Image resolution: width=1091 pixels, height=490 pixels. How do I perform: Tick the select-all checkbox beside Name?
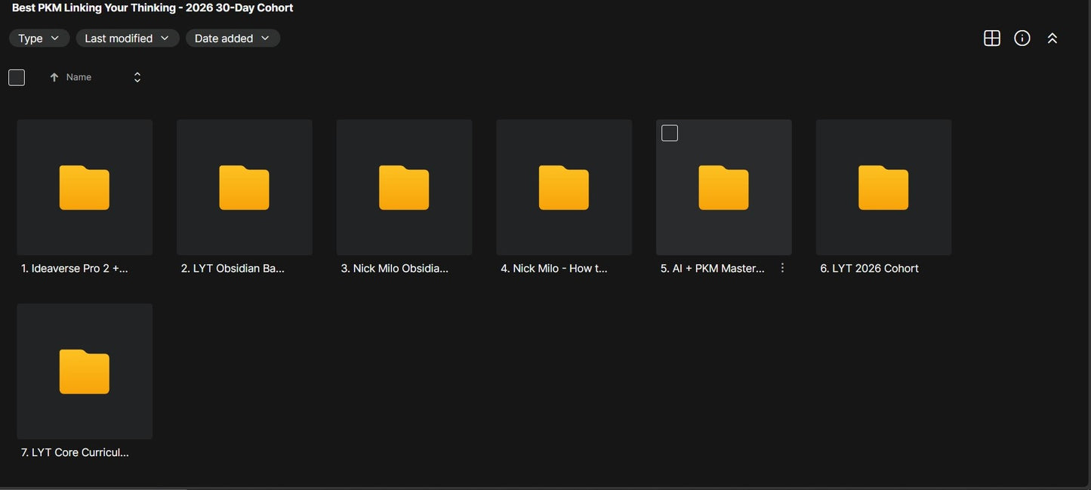tap(17, 77)
